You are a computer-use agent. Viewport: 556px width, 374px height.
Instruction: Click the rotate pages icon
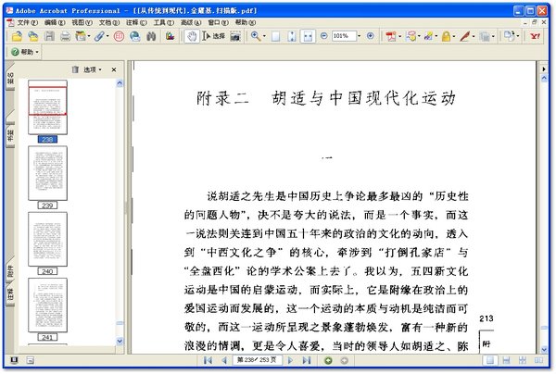click(x=510, y=36)
